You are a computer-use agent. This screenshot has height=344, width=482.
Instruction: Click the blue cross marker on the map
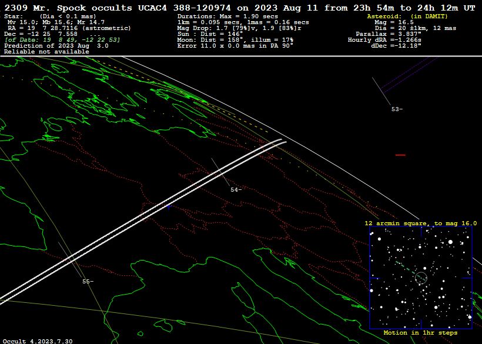coord(169,207)
